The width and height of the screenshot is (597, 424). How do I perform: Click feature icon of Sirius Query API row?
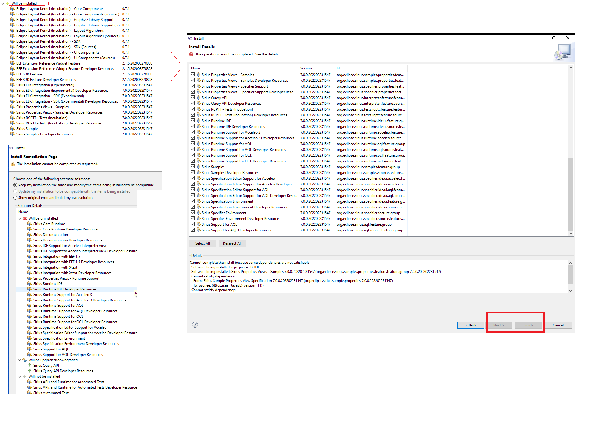click(x=199, y=98)
